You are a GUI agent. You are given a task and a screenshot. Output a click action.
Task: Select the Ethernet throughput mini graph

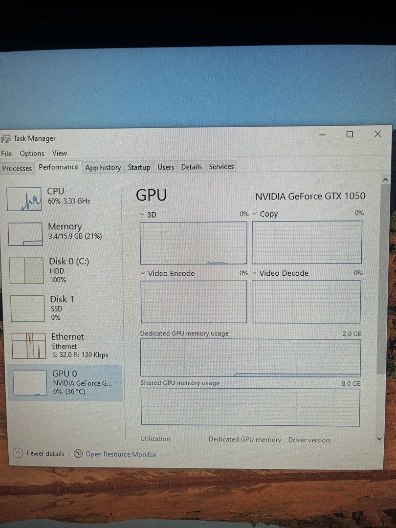coord(29,346)
